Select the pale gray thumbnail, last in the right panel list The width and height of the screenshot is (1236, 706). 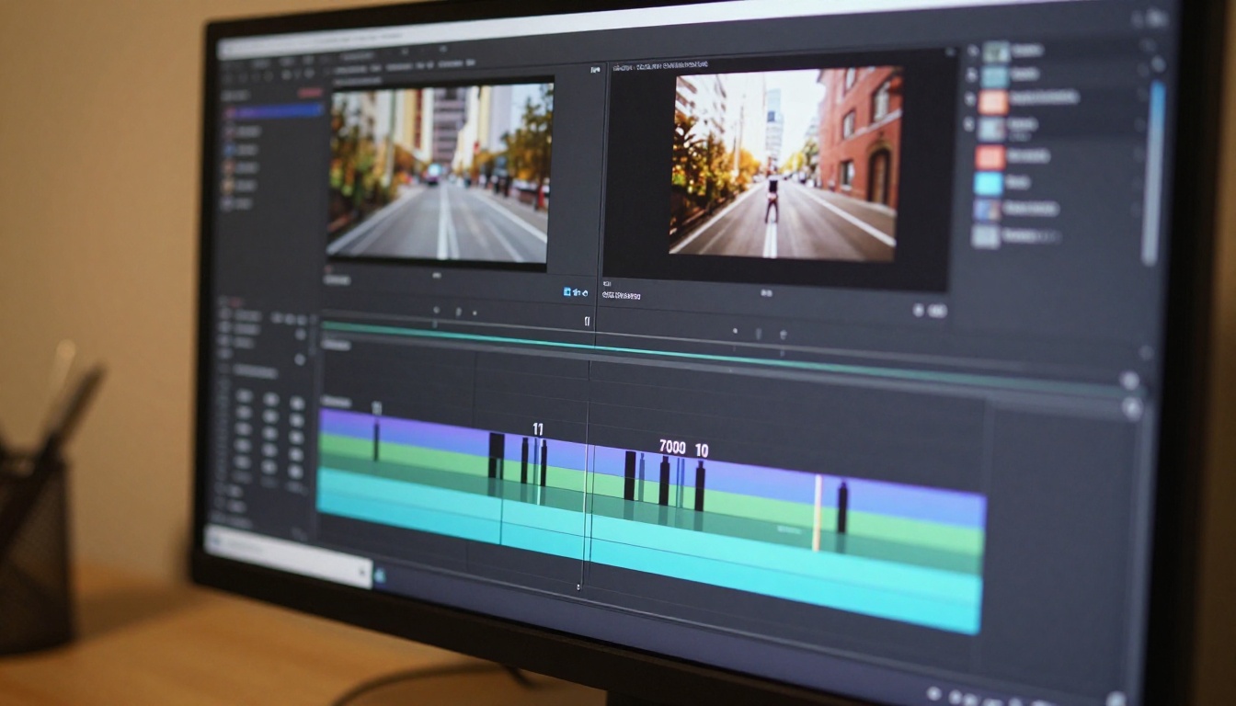tap(986, 236)
